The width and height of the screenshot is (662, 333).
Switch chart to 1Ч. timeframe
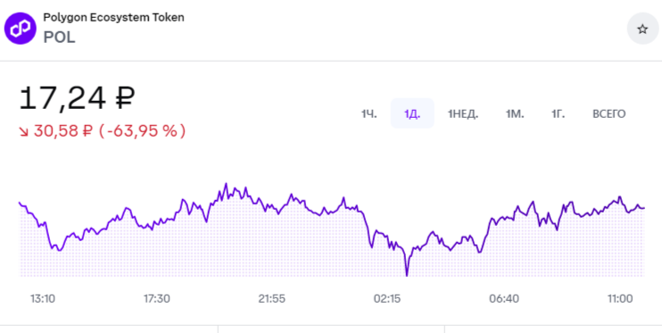(x=369, y=113)
